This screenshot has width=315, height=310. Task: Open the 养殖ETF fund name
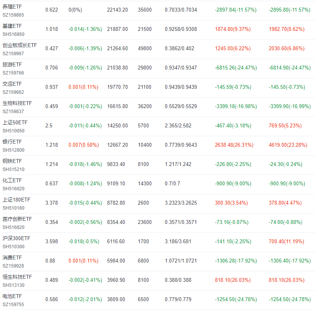[x=12, y=7]
